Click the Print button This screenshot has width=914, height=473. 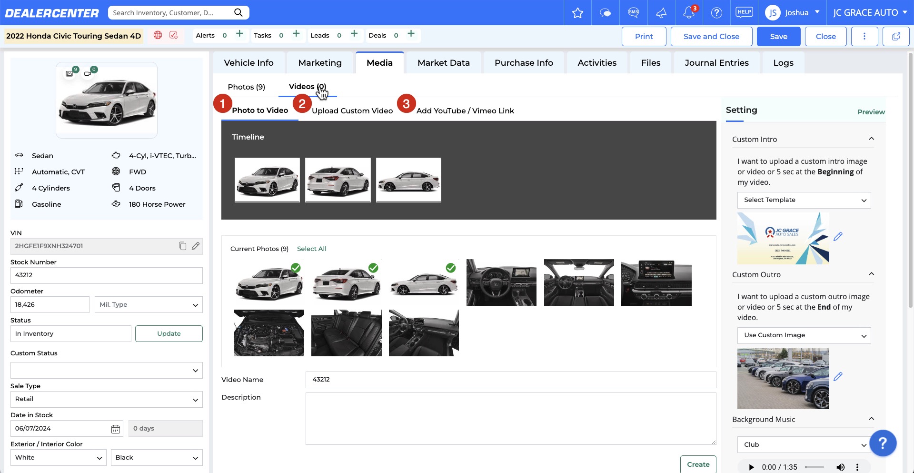644,37
